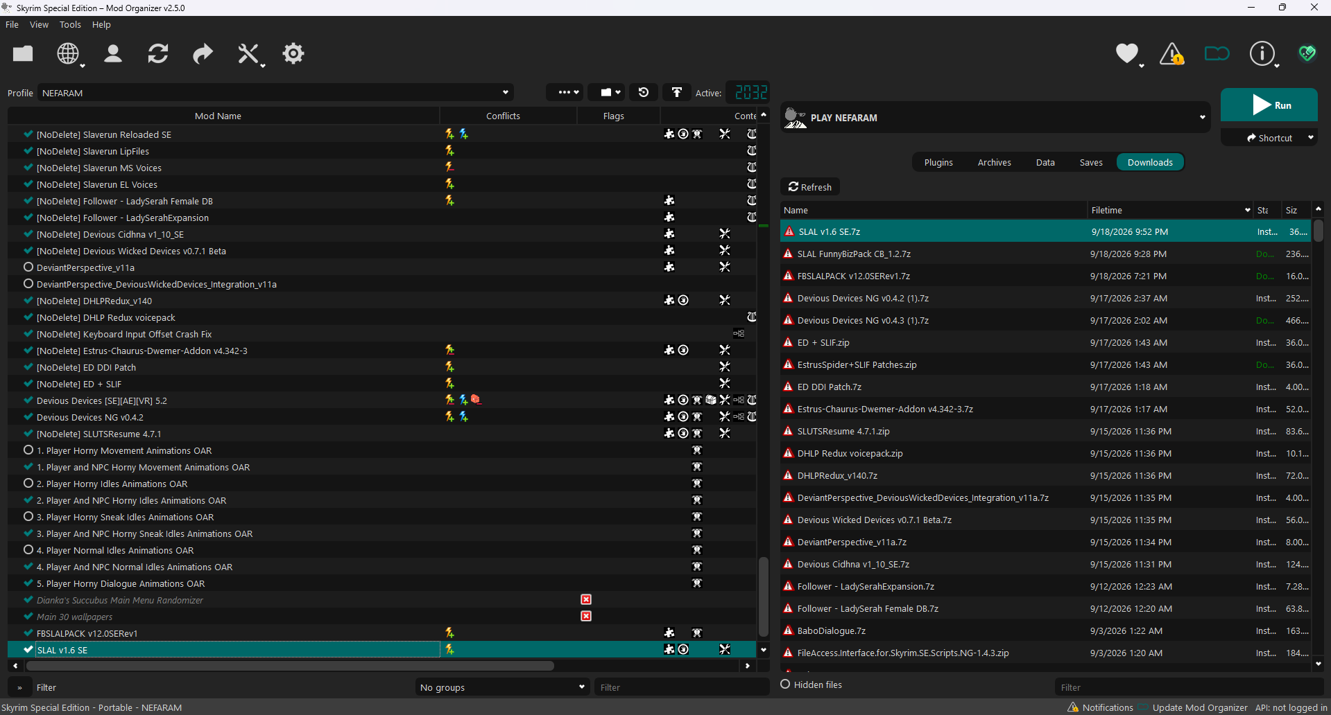Click the mod list horizontal scrollbar
The image size is (1331, 715).
pos(290,666)
